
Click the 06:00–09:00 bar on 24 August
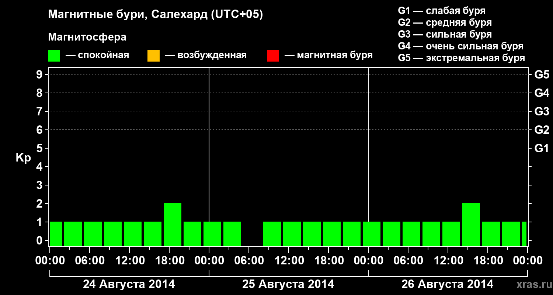93,234
